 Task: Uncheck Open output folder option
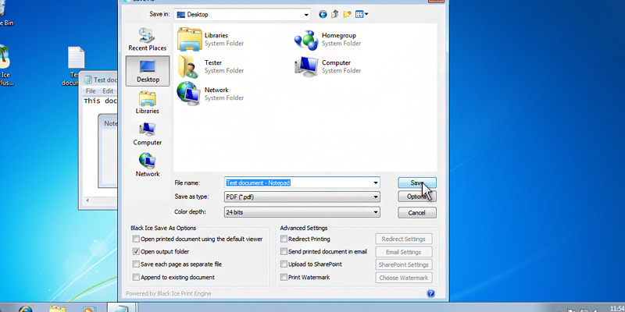point(137,252)
